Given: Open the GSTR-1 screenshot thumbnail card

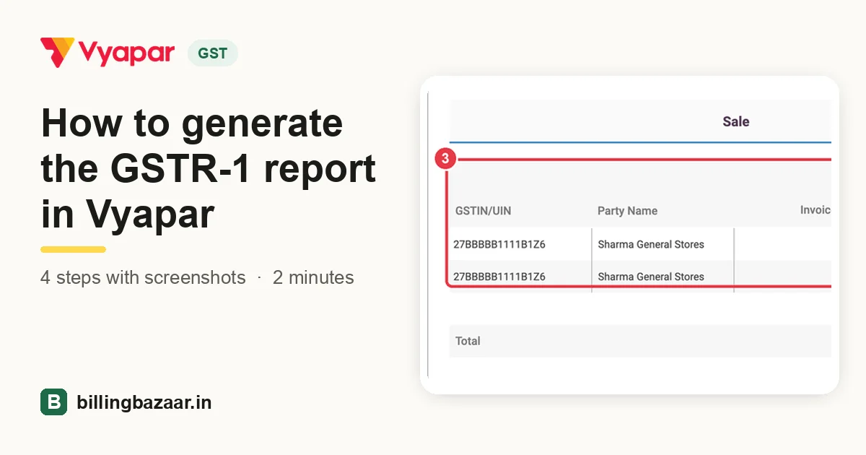Looking at the screenshot, I should tap(629, 235).
